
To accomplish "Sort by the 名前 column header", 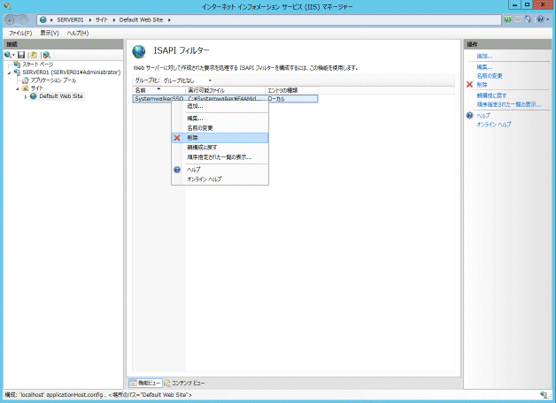I will click(158, 90).
